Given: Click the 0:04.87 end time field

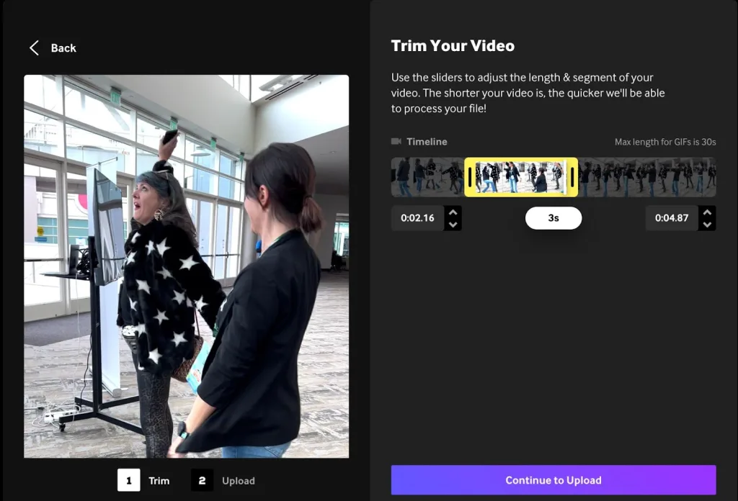Looking at the screenshot, I should pos(672,217).
